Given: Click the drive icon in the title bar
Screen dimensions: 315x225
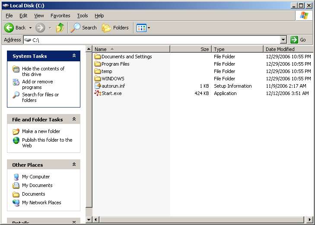Looking at the screenshot, I should tap(6, 6).
